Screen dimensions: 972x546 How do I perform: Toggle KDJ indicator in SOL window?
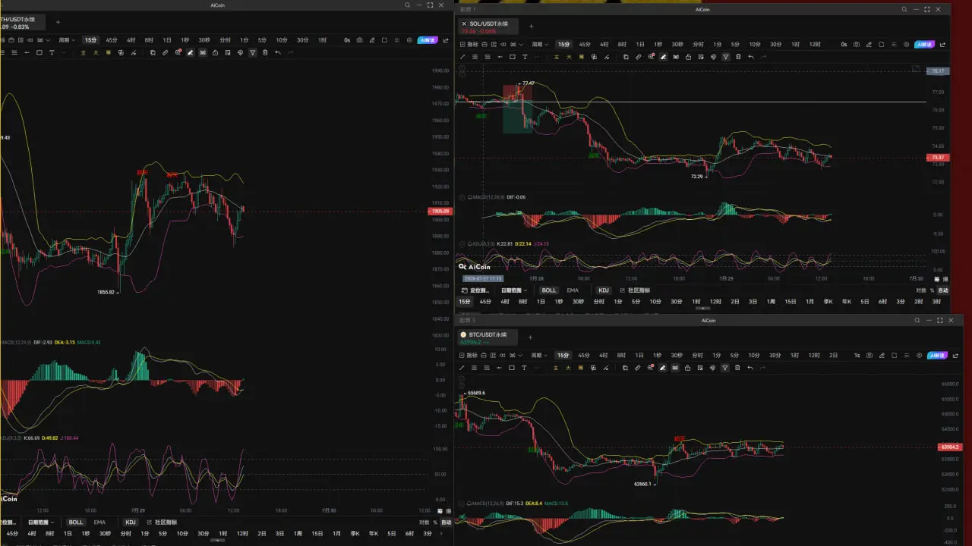tap(604, 290)
